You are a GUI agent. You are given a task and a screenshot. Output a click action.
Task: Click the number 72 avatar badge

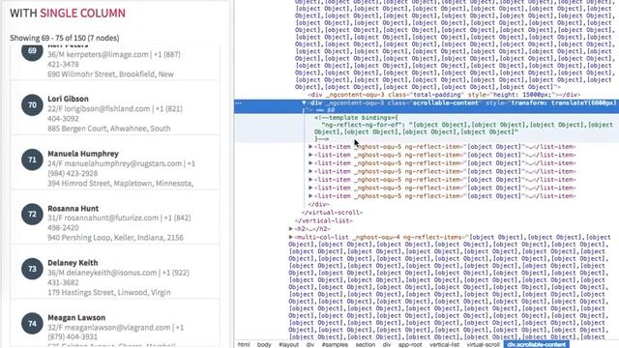(32, 215)
